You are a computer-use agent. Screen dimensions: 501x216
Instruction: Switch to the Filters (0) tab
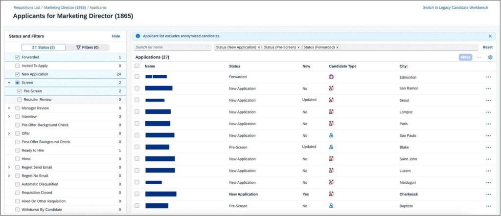pos(88,47)
